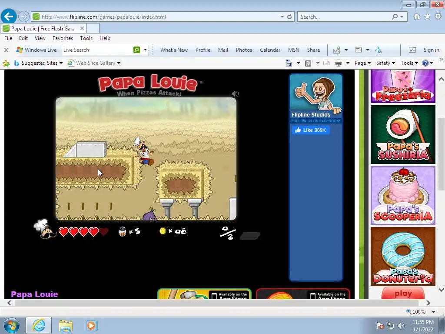Screen dimensions: 445x334
Task: Select the Papa Louie browser tab
Action: (x=43, y=28)
